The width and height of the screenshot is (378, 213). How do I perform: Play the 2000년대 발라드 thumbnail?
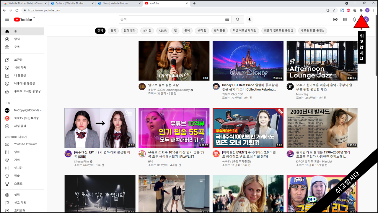click(x=322, y=128)
